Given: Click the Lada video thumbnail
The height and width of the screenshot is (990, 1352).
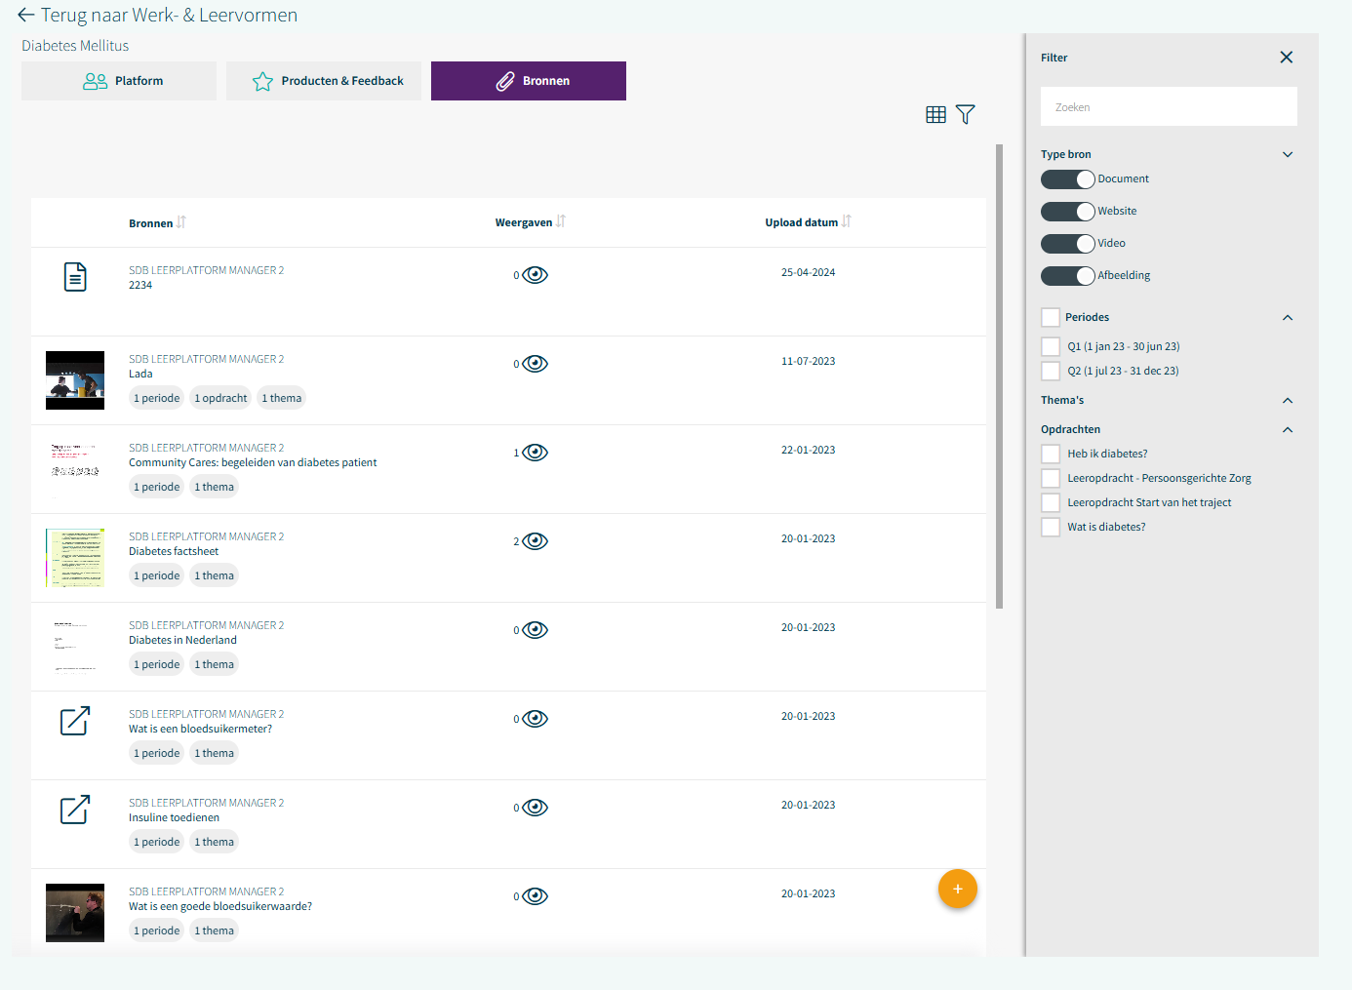Looking at the screenshot, I should coord(75,380).
